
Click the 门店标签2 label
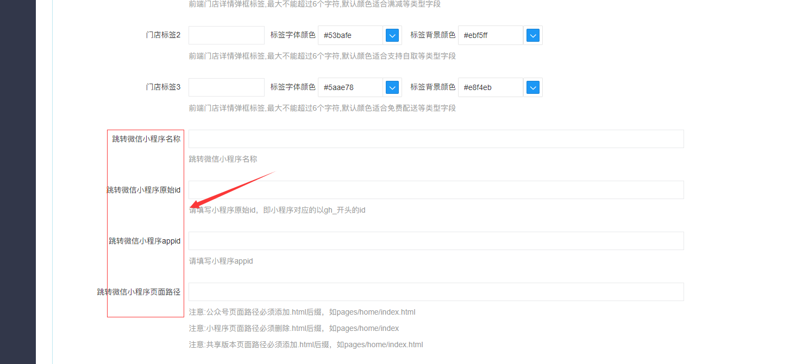point(163,35)
